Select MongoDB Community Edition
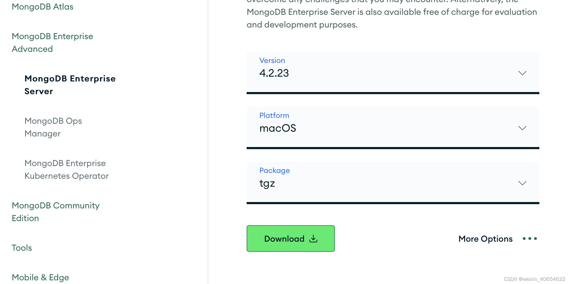The image size is (569, 284). 56,212
